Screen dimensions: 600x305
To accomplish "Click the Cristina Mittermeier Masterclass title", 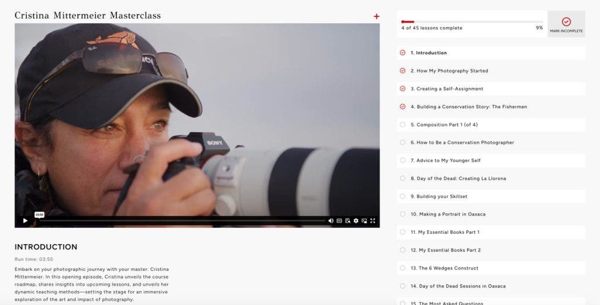I will point(88,15).
